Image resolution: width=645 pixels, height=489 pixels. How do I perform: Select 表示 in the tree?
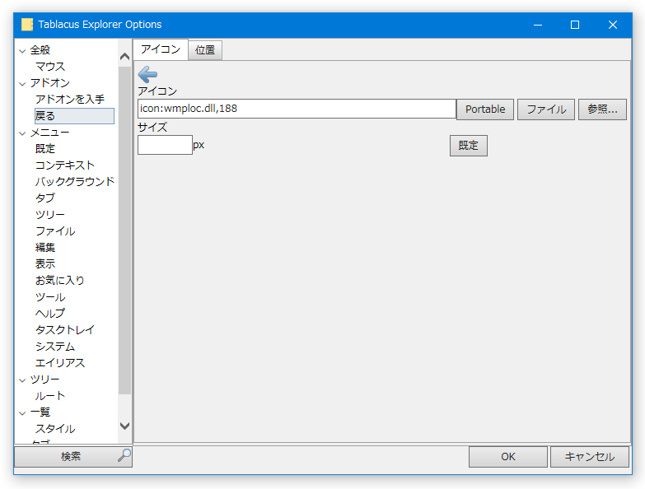click(45, 263)
